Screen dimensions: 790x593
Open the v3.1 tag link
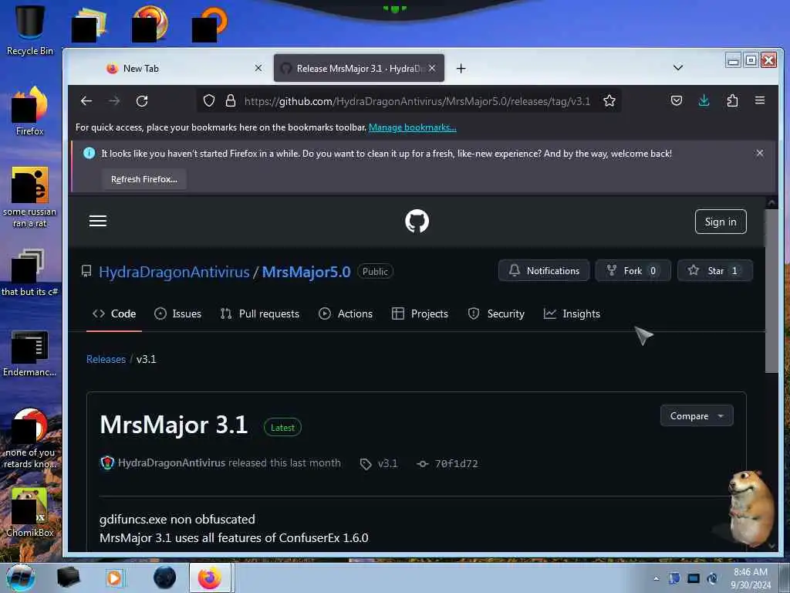pyautogui.click(x=379, y=463)
